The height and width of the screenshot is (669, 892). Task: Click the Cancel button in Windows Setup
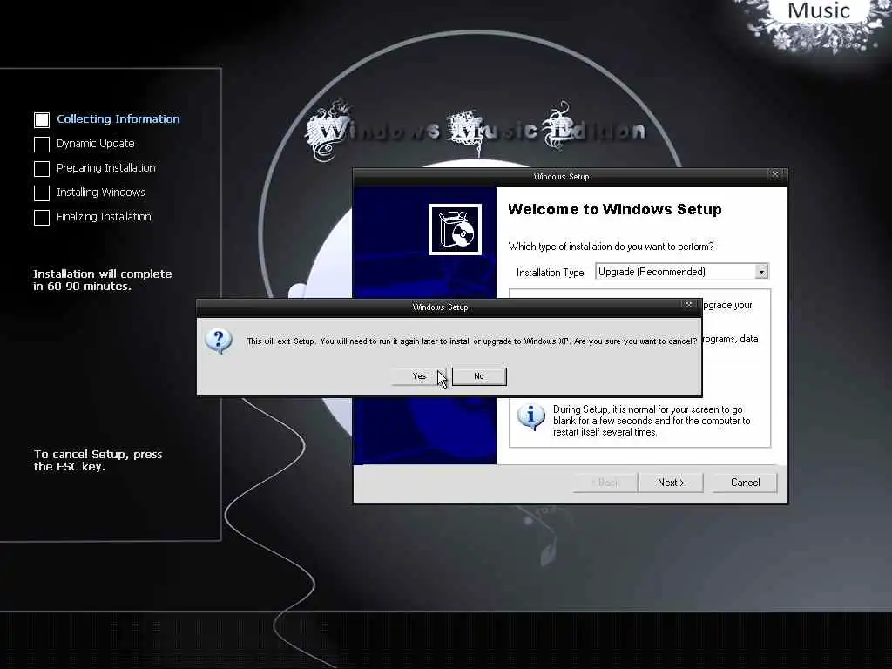(745, 483)
